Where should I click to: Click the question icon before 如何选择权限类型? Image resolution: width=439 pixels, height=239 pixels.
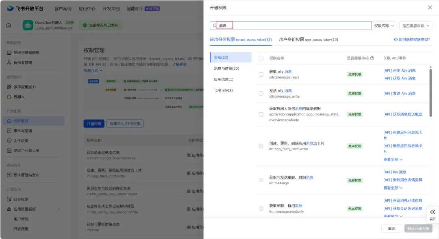coord(396,40)
